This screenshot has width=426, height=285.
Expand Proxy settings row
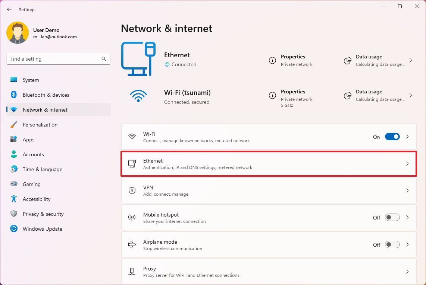407,271
